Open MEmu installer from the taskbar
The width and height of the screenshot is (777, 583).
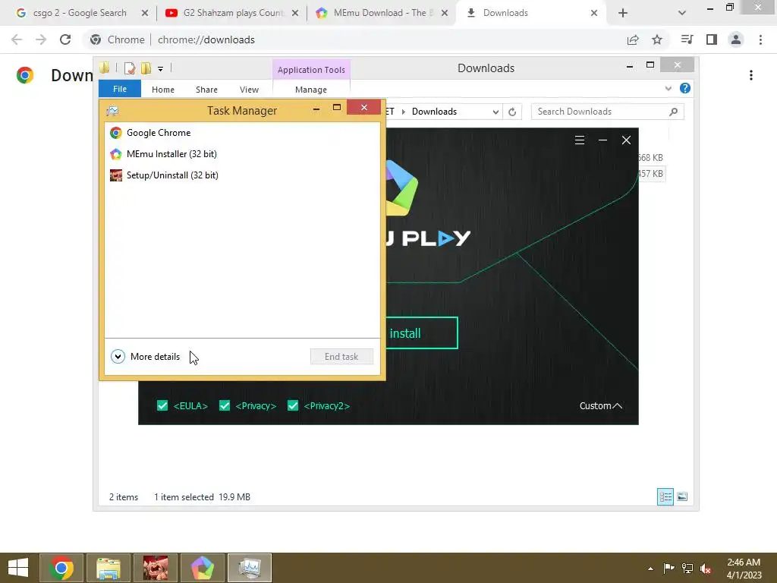click(x=203, y=568)
